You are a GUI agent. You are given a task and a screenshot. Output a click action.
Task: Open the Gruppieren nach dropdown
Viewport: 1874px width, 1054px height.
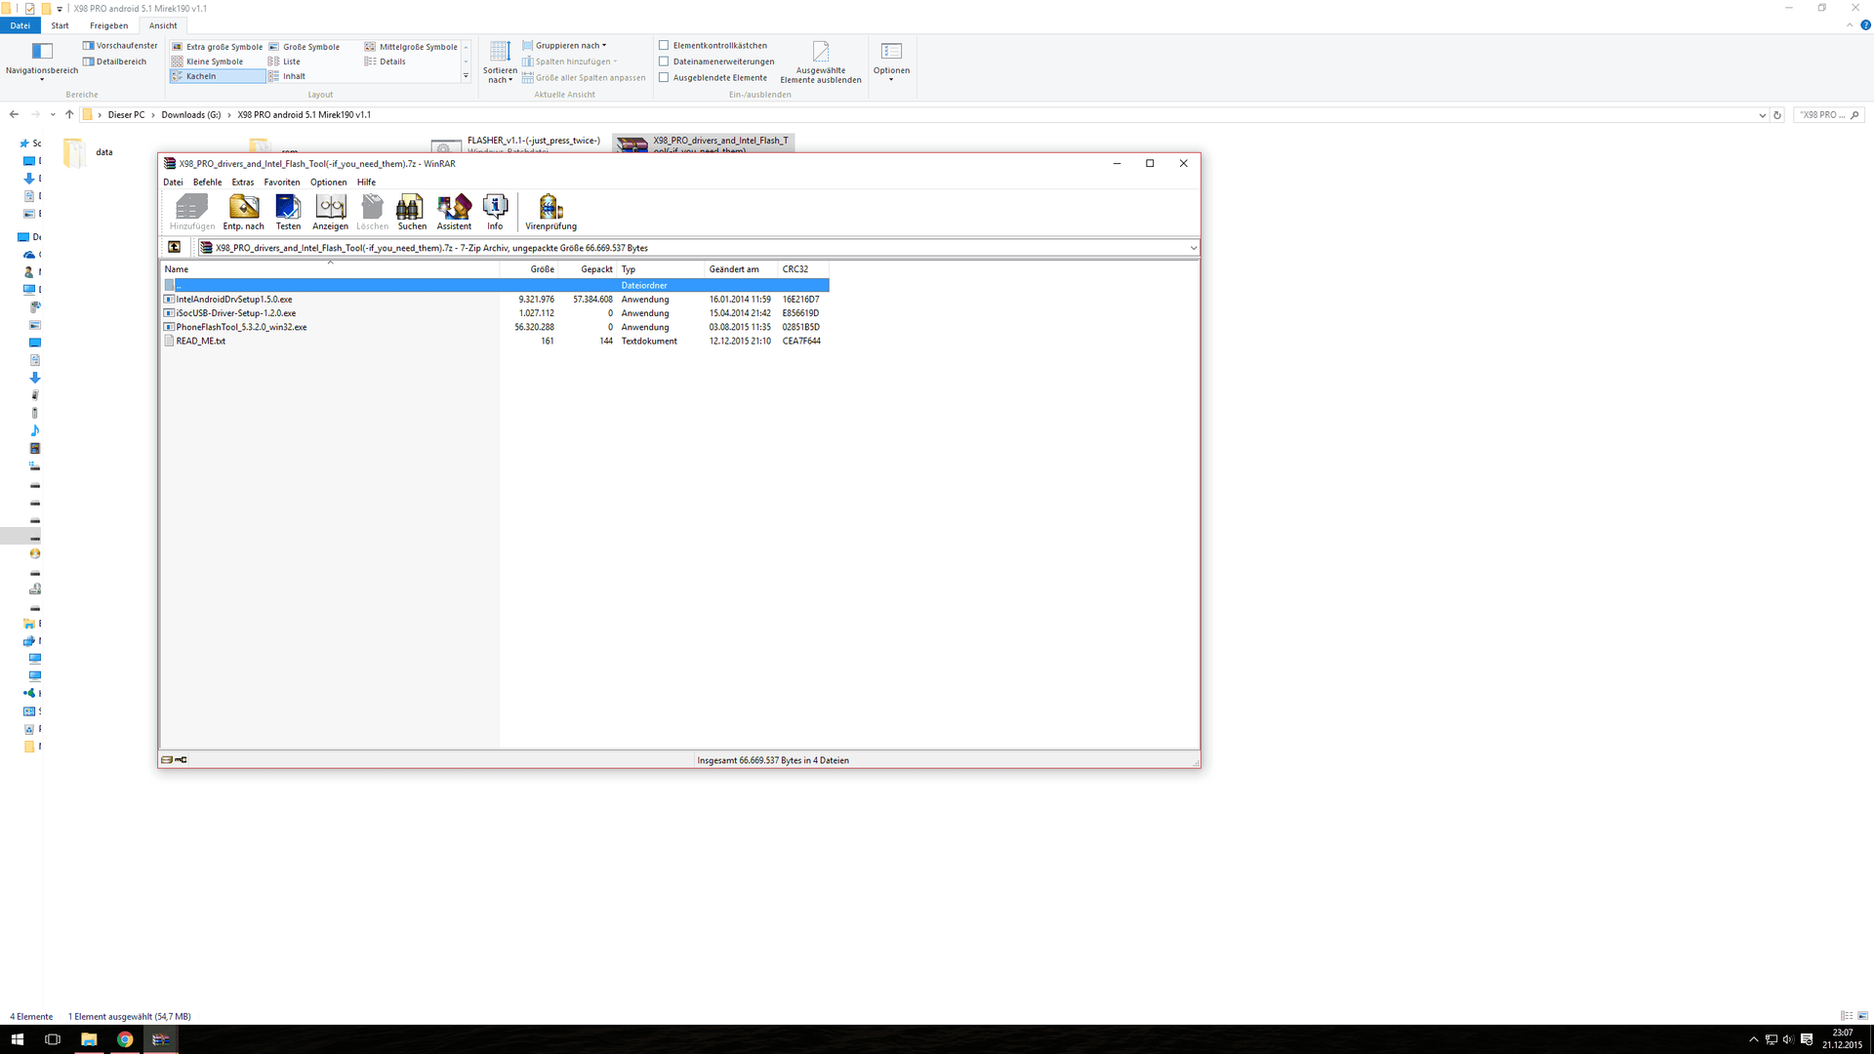click(x=564, y=46)
